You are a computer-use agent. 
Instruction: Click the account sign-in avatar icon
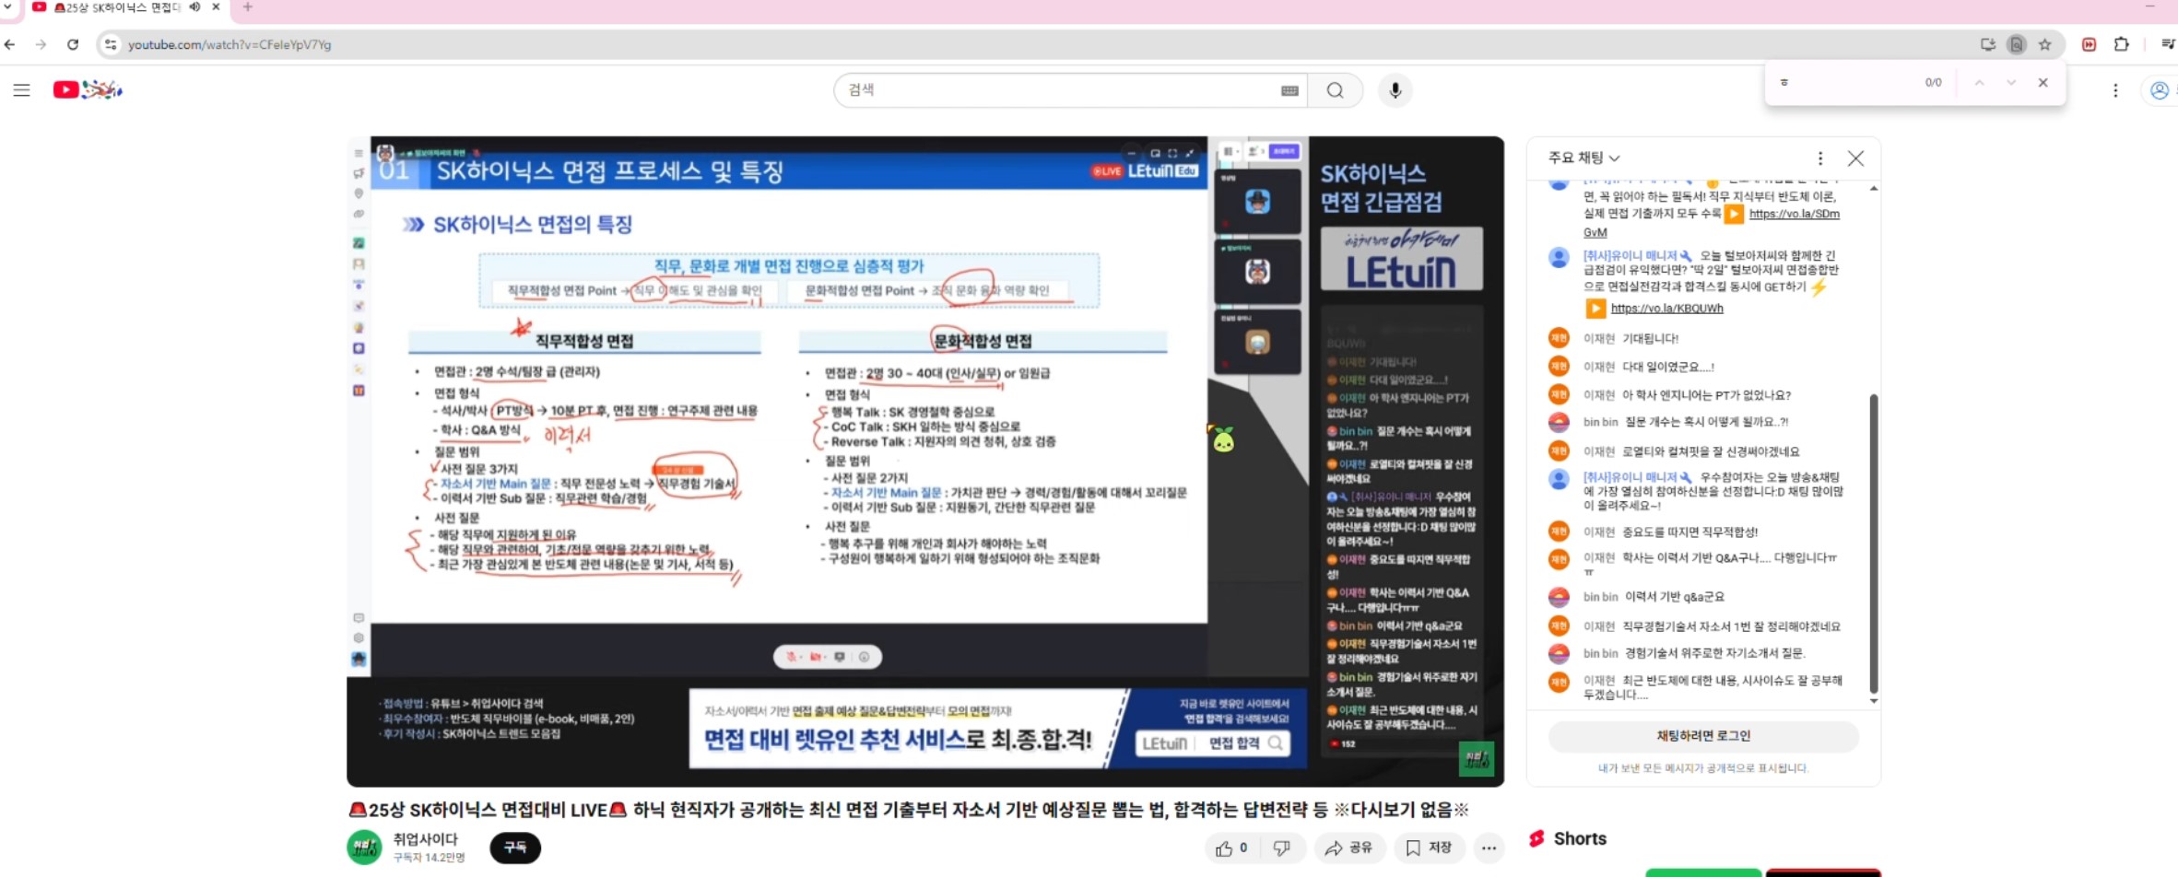pos(2160,90)
